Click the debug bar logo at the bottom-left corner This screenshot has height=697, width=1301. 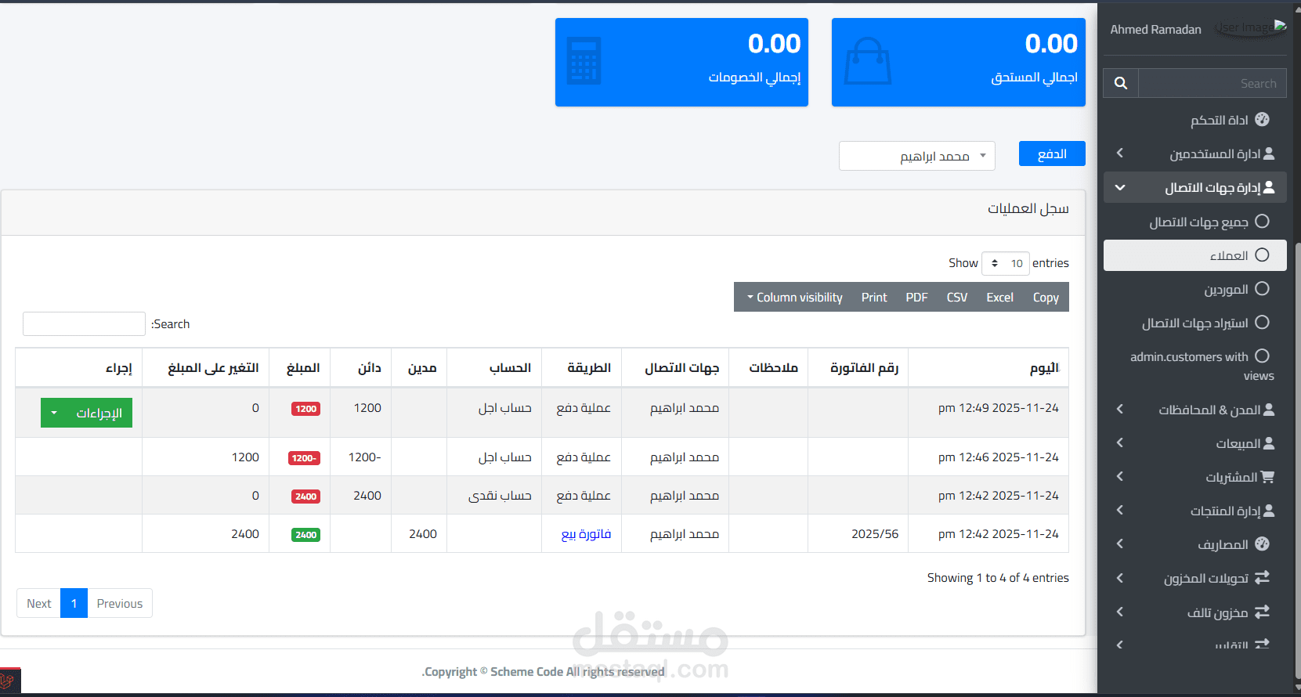[9, 681]
